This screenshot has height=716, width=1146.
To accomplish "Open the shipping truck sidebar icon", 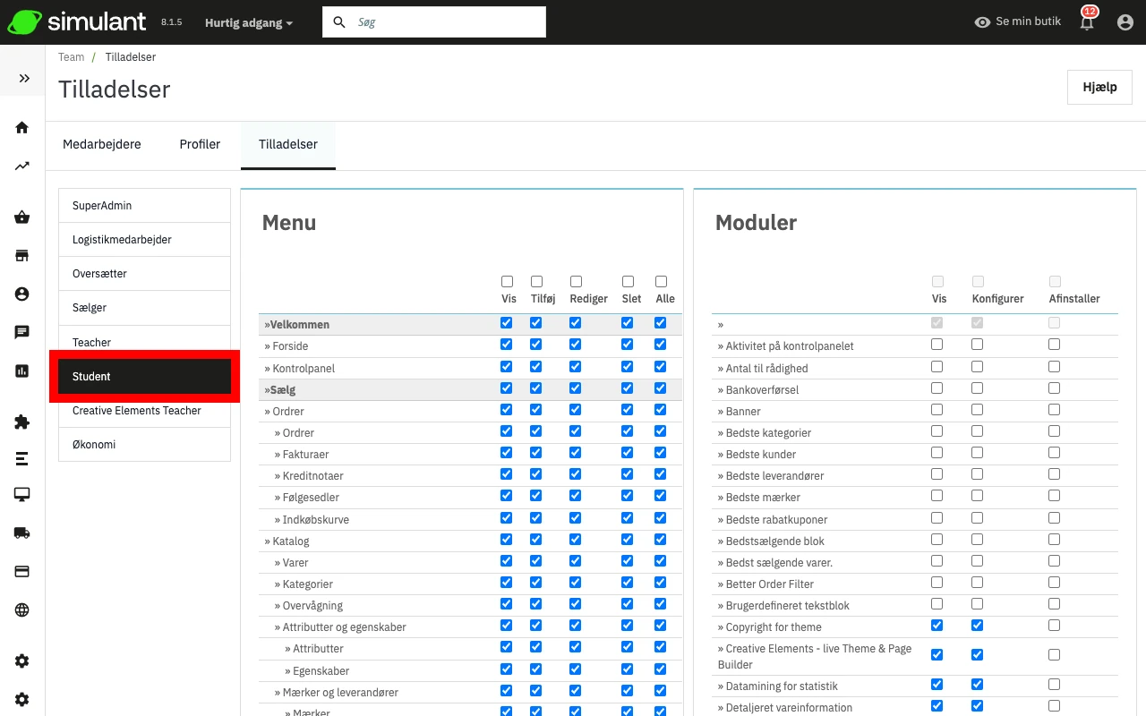I will 22,533.
